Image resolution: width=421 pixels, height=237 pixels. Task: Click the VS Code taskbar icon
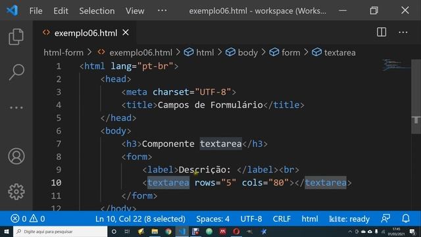(182, 231)
